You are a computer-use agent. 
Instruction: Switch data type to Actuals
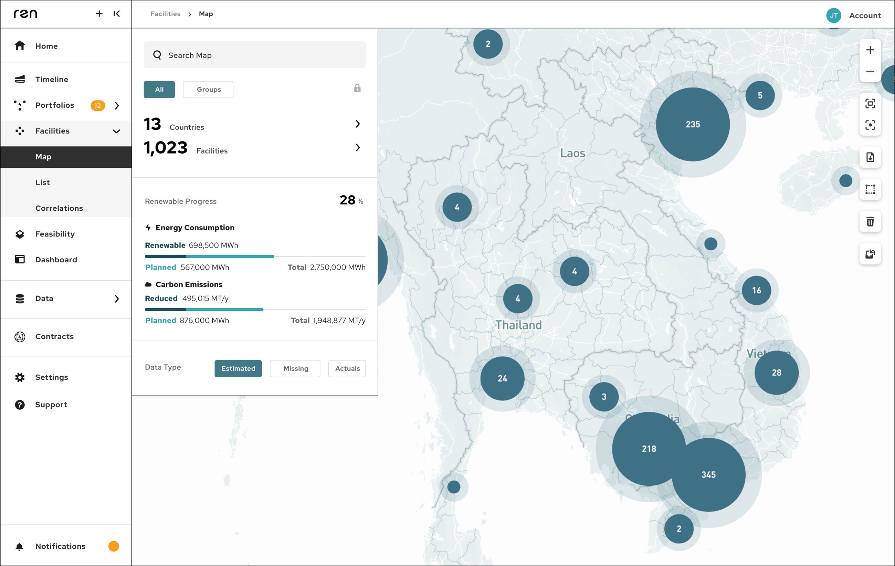[347, 368]
